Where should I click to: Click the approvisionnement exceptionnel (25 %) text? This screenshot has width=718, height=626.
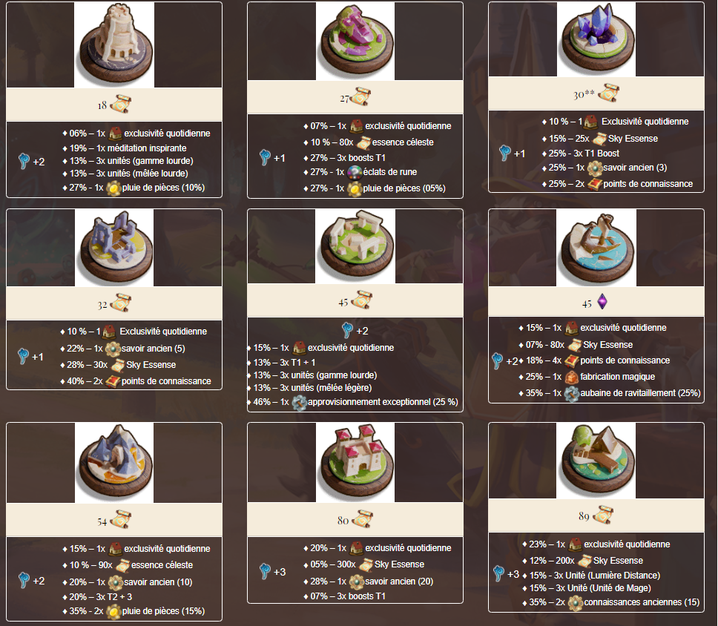click(383, 402)
